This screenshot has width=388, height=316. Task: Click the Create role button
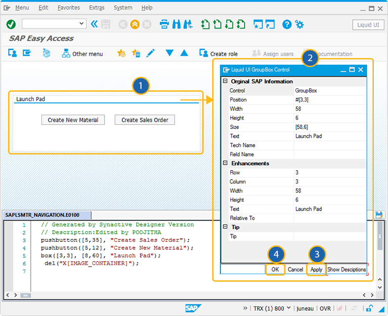click(218, 54)
